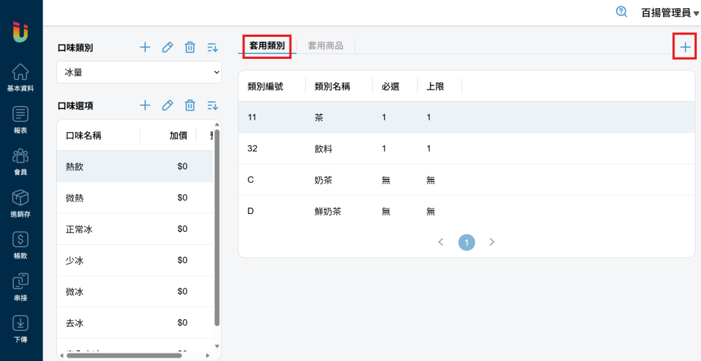Open 基本資料 in the sidebar
This screenshot has height=361, width=701.
coord(21,77)
